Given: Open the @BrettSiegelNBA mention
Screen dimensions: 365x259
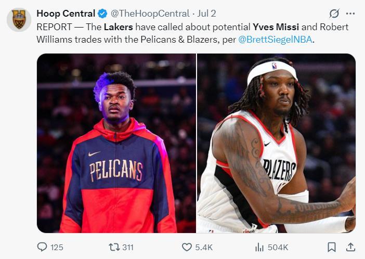Looking at the screenshot, I should [277, 38].
